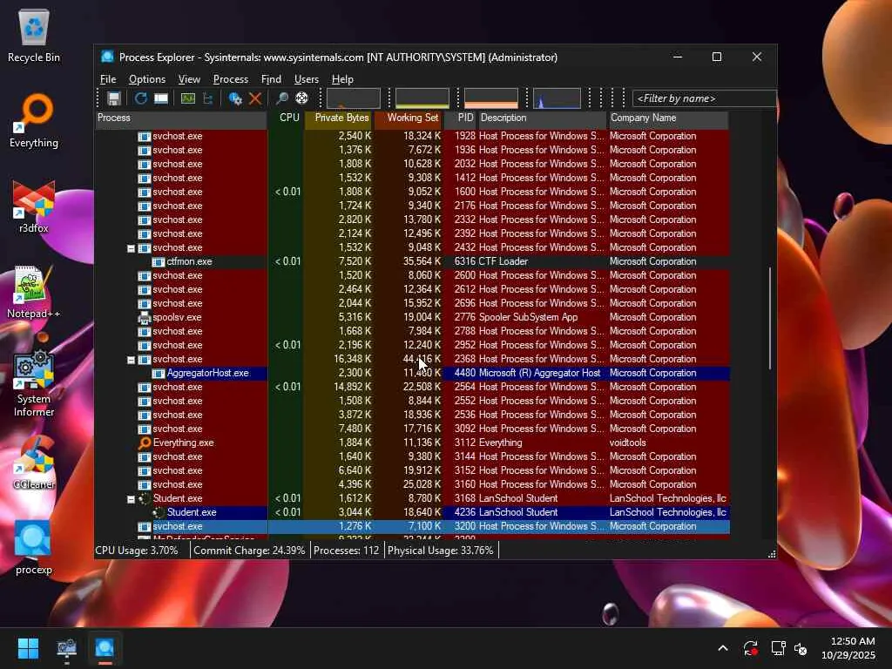Open process Properties toolbar icon

click(235, 98)
